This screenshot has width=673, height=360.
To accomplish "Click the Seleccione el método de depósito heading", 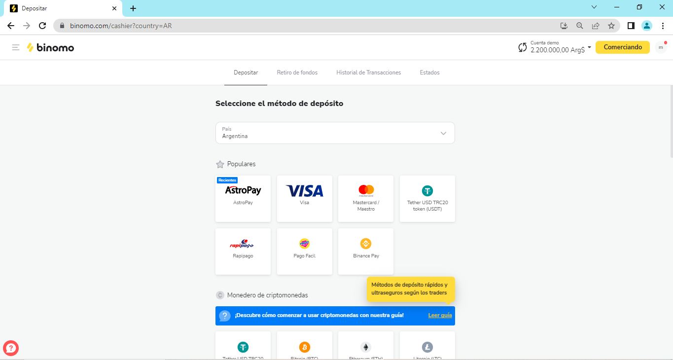I will [x=279, y=104].
